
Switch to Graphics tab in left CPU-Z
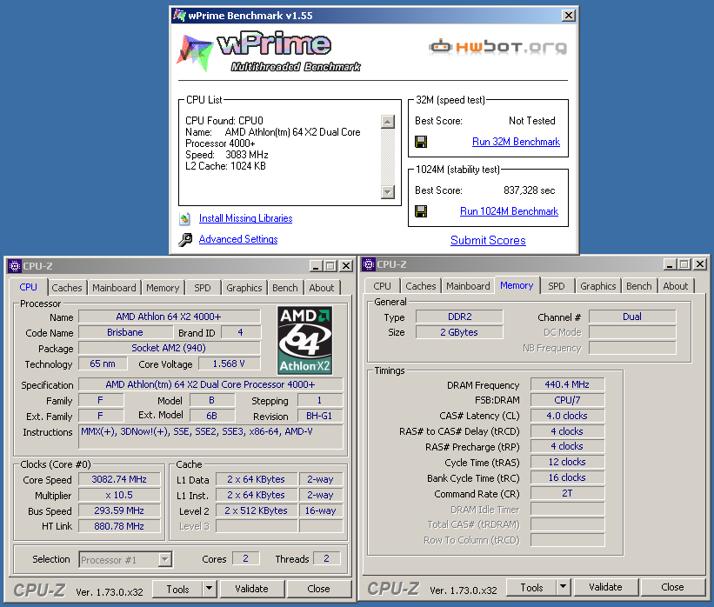[x=244, y=288]
